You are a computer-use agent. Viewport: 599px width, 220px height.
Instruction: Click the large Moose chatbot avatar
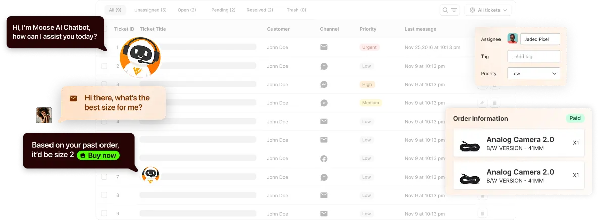136,56
